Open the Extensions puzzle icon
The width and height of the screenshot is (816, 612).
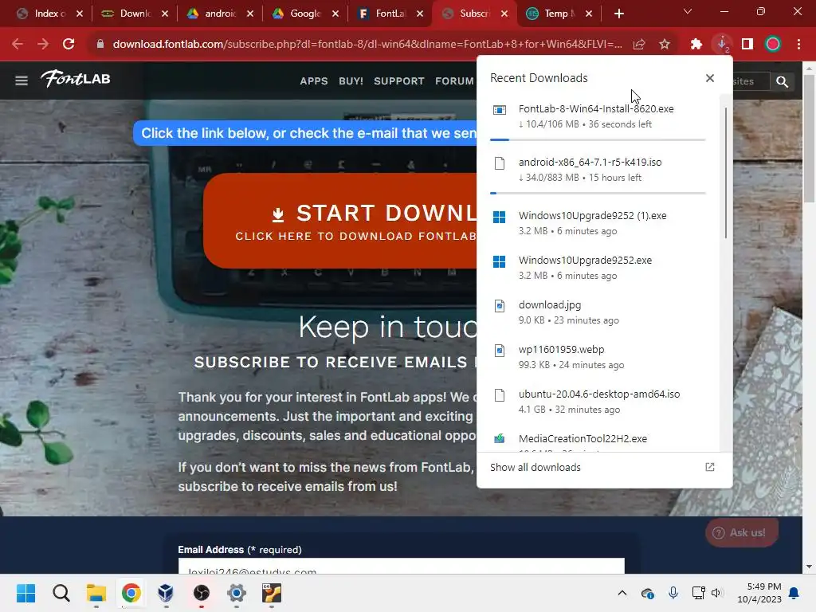pos(696,45)
